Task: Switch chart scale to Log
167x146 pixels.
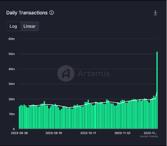Action: pos(13,26)
